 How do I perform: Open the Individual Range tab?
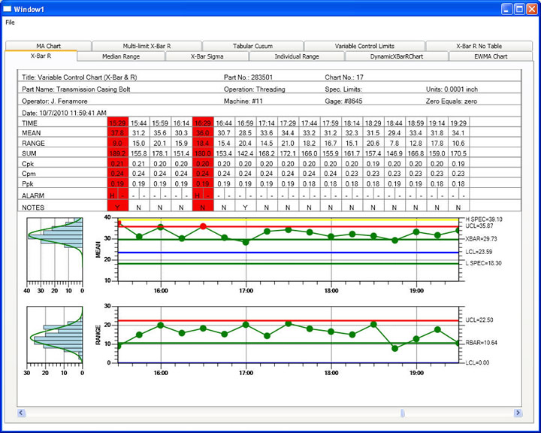click(x=297, y=56)
